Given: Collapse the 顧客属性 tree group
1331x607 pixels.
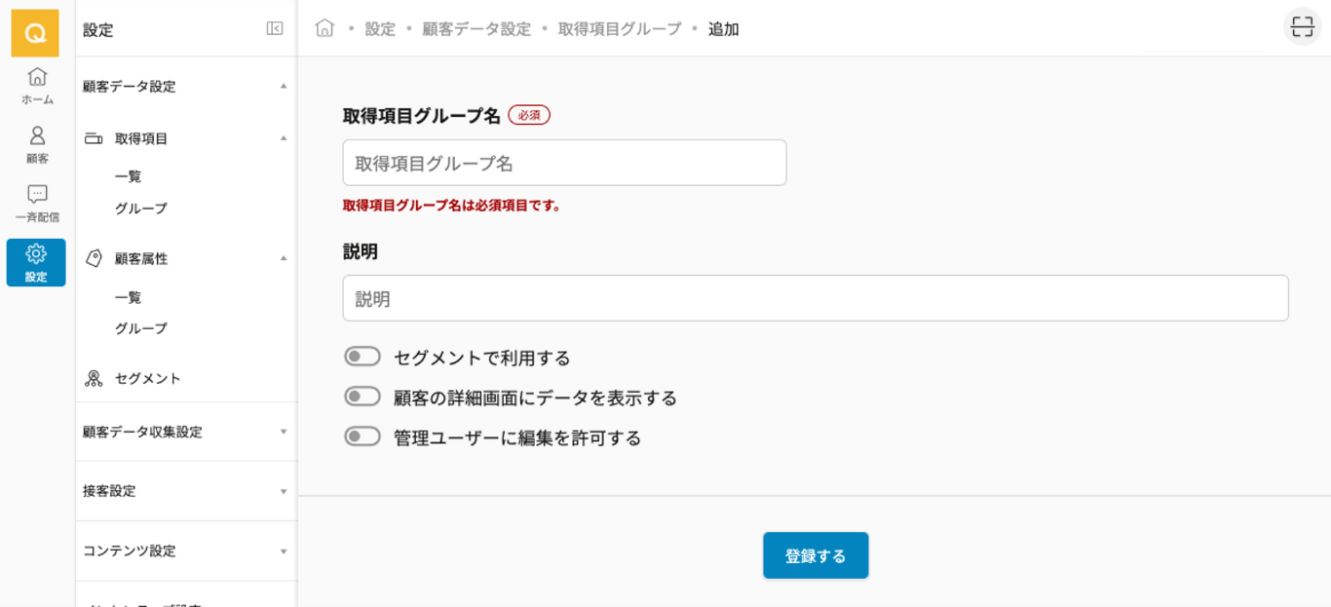Looking at the screenshot, I should pos(284,258).
